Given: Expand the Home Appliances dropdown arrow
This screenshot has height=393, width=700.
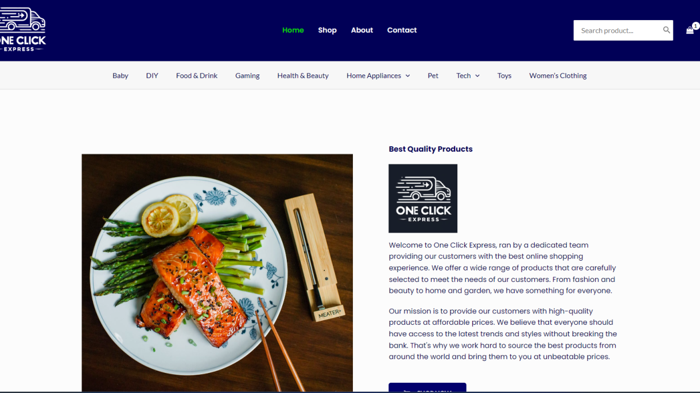Looking at the screenshot, I should [x=408, y=76].
